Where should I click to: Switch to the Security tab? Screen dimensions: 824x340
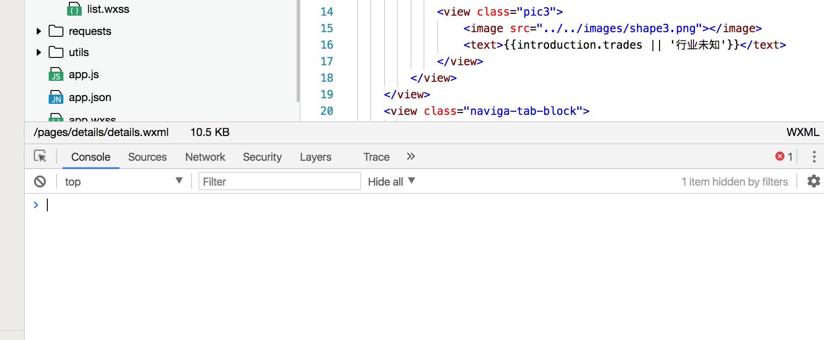262,157
